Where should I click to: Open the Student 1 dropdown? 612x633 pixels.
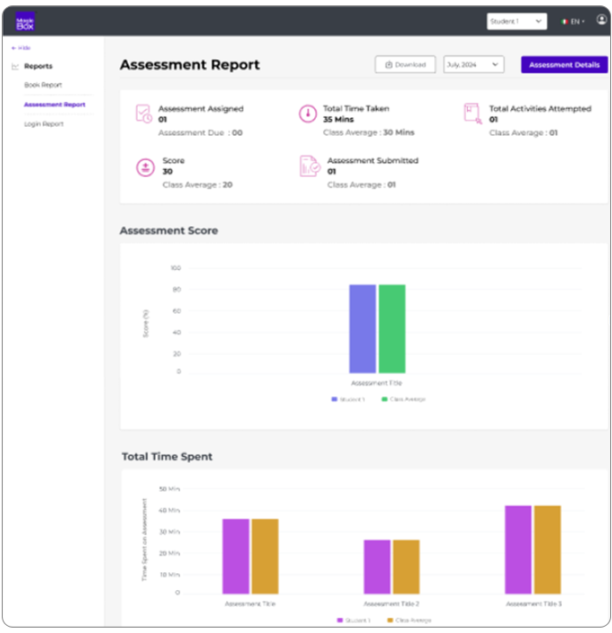tap(516, 21)
